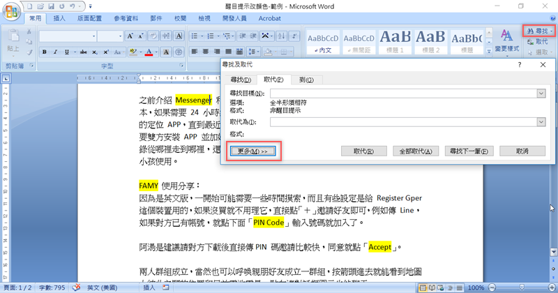Show paragraph marks with the pilcrow icon

coord(294,36)
